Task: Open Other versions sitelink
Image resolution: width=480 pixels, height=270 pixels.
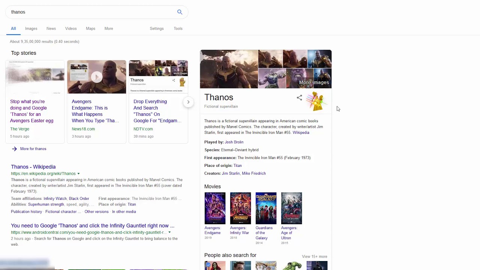Action: click(96, 211)
